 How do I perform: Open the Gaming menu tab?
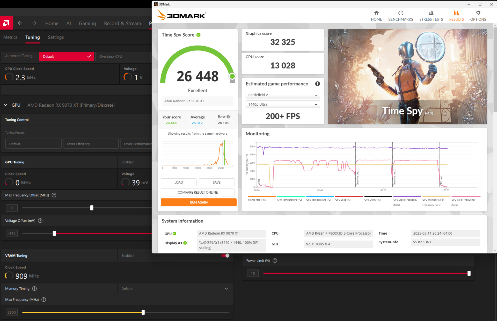coord(87,24)
